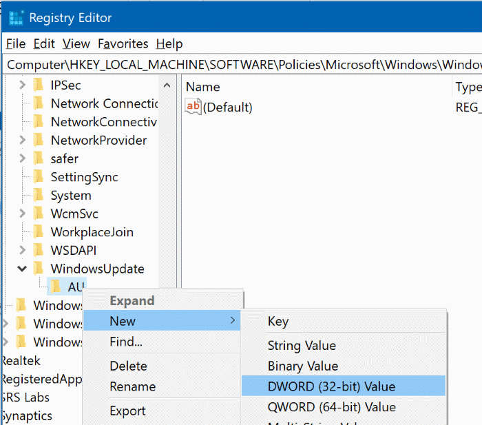
Task: Click the SettingSync tree label
Action: click(x=84, y=177)
